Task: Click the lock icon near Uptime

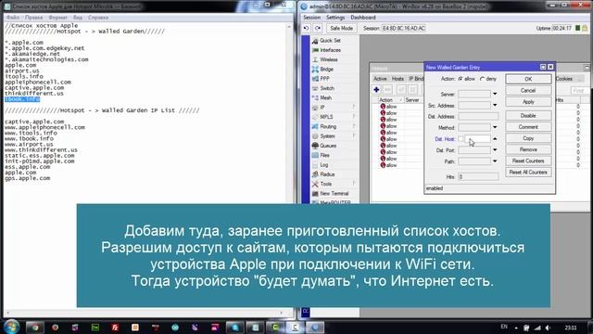Action: pyautogui.click(x=585, y=29)
